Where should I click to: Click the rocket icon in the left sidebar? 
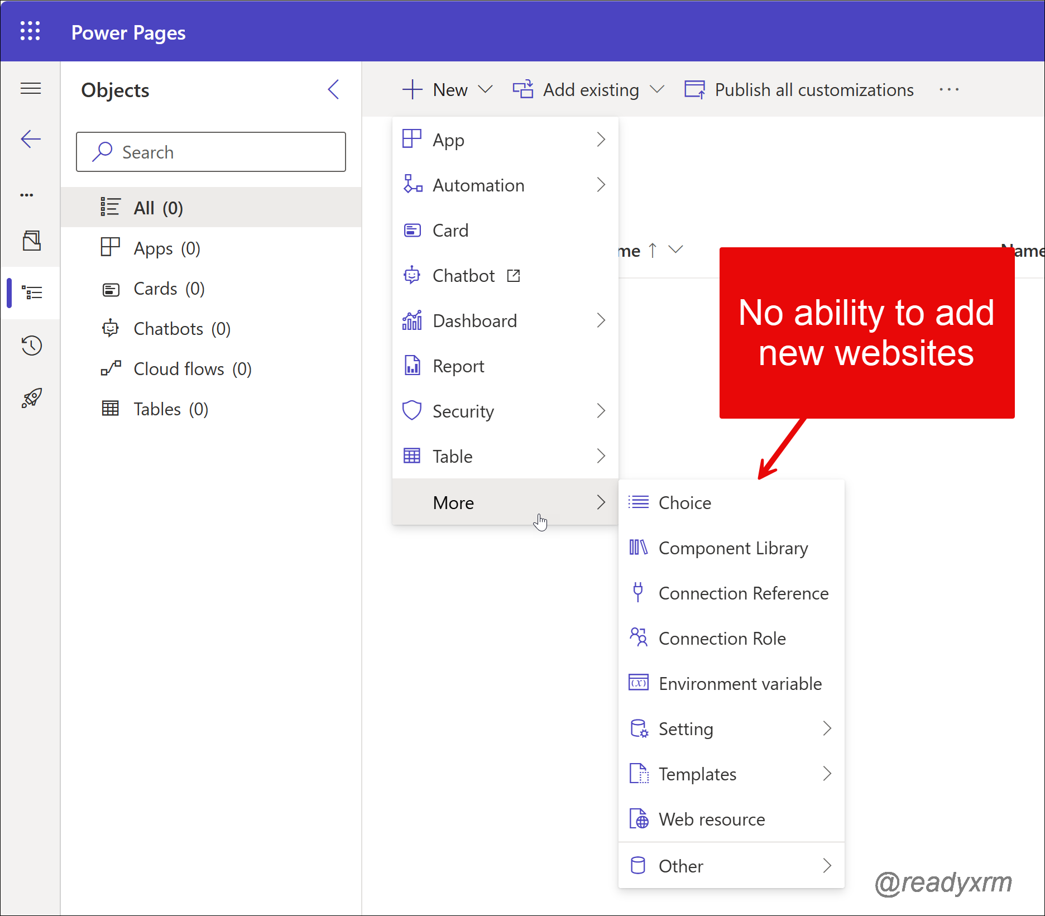[32, 397]
